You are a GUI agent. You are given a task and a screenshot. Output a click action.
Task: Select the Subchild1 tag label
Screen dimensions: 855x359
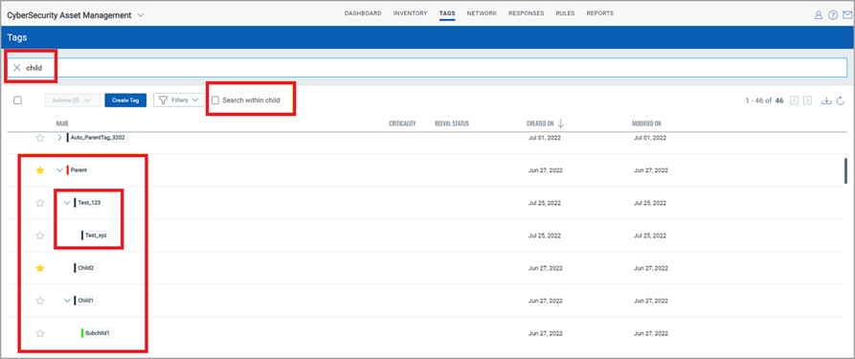coord(97,333)
